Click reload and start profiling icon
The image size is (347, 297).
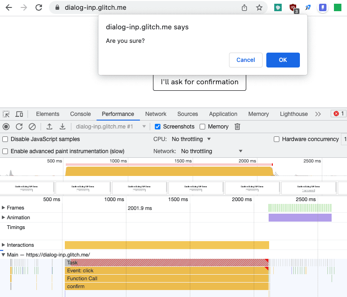click(x=19, y=127)
